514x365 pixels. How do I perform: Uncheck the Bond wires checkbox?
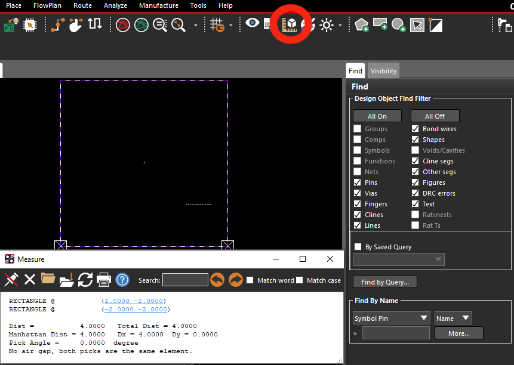point(415,129)
